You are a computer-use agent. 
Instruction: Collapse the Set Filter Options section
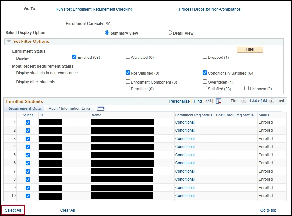[9, 41]
